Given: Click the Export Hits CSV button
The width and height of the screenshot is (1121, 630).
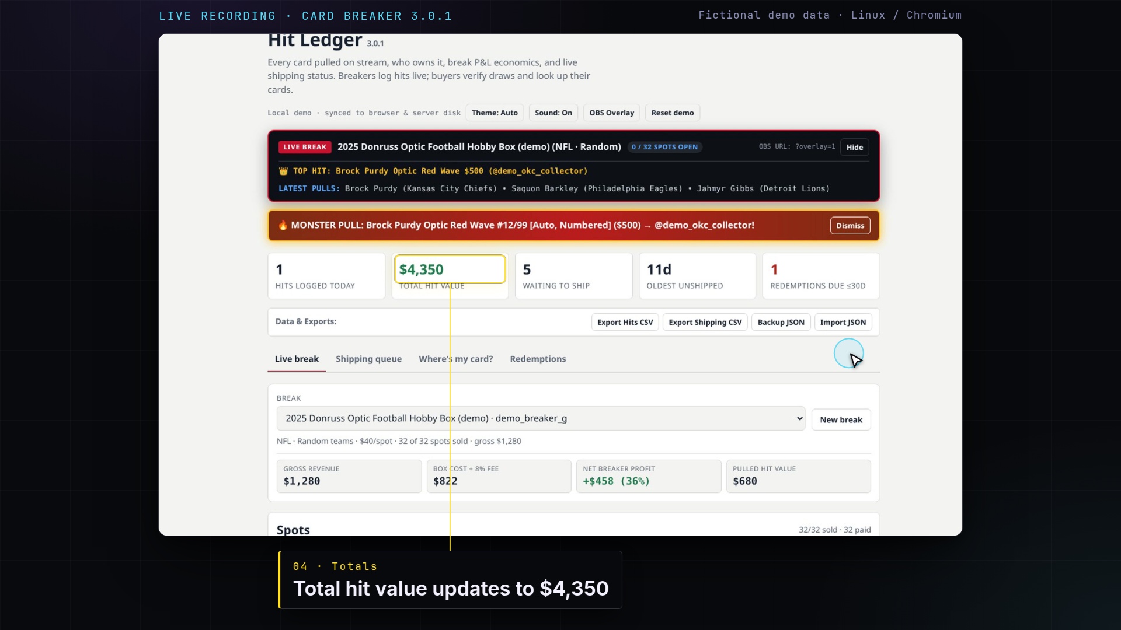Looking at the screenshot, I should click(x=625, y=322).
